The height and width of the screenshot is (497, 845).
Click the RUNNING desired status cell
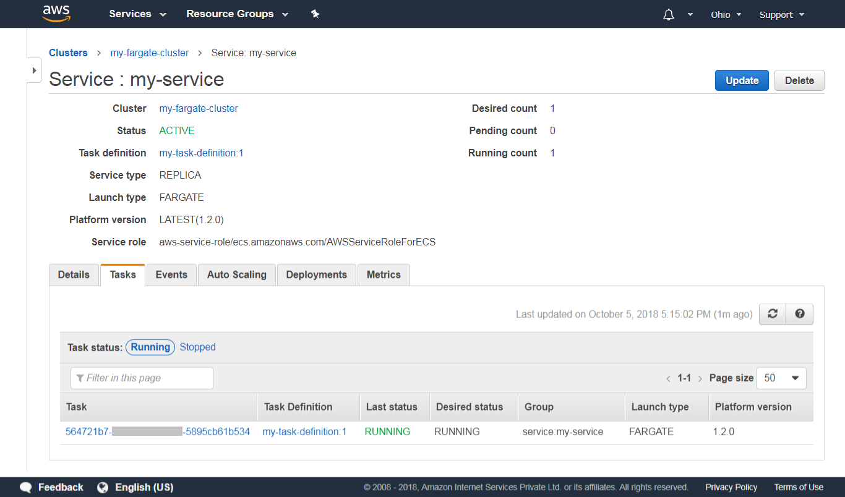[x=457, y=432]
